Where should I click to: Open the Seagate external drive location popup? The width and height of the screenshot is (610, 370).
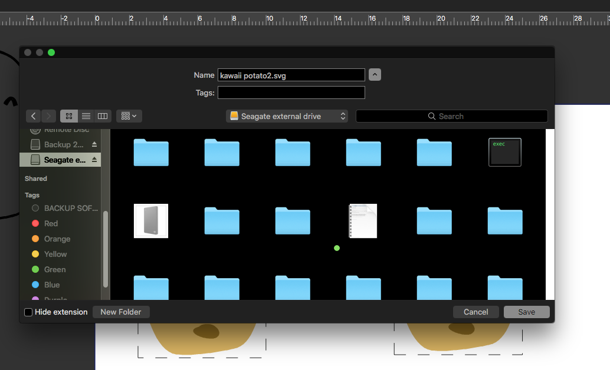coord(287,116)
